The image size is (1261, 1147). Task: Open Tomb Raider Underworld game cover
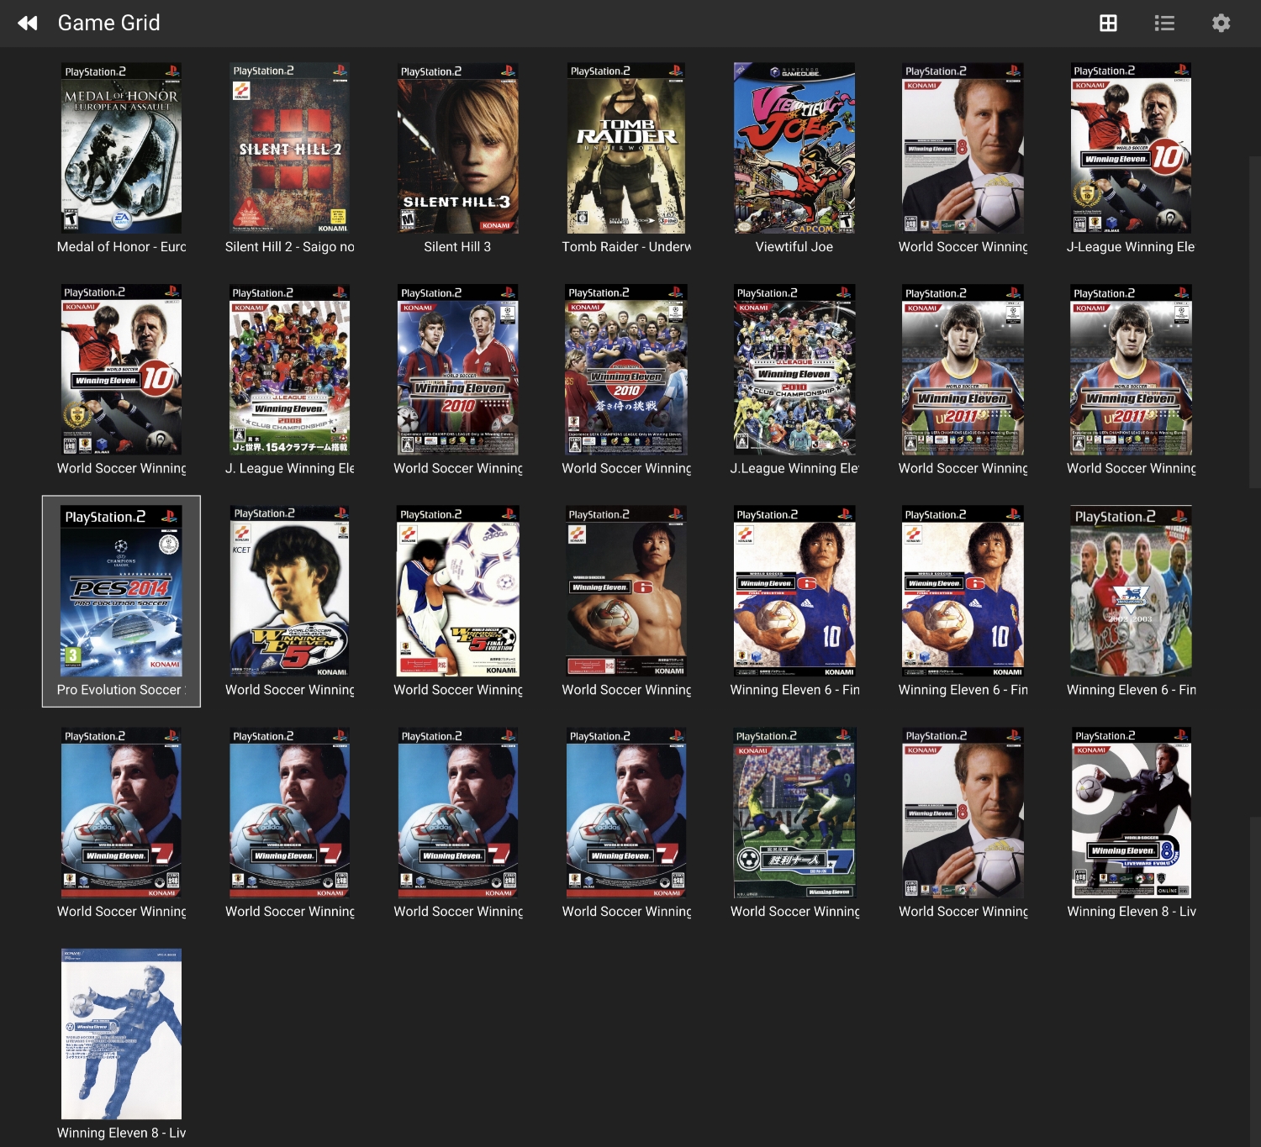tap(626, 148)
